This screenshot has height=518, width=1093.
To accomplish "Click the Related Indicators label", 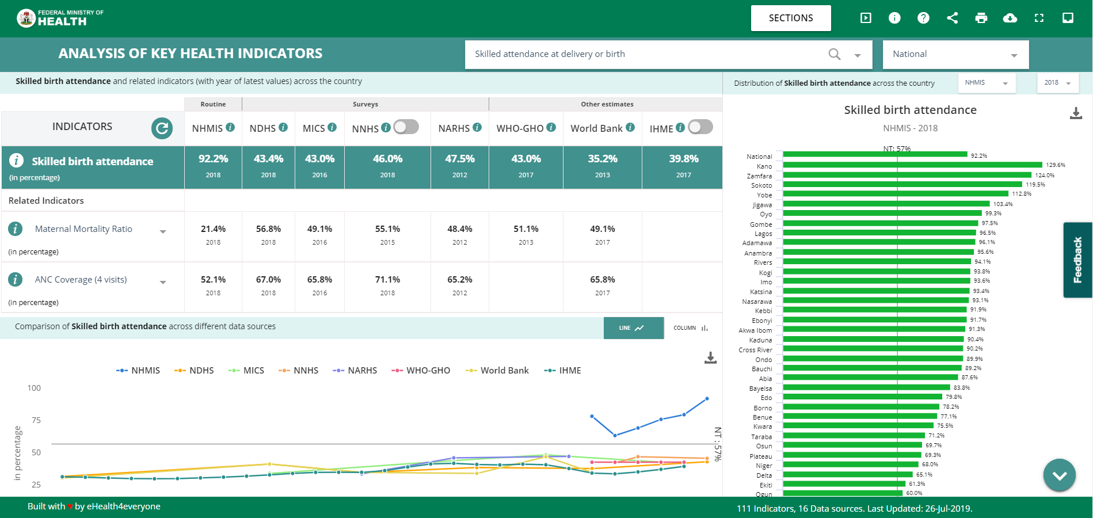I will 46,201.
